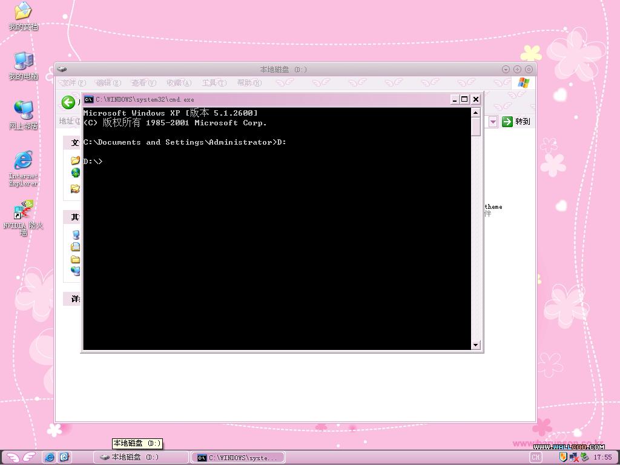Click the Show Desktop Quick Launch icon
This screenshot has height=465, width=620.
tap(64, 457)
